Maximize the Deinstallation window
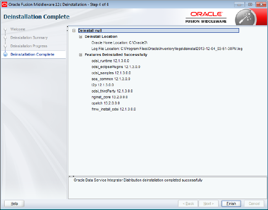Screen dimensions: 268x210 pyautogui.click(x=250, y=5)
